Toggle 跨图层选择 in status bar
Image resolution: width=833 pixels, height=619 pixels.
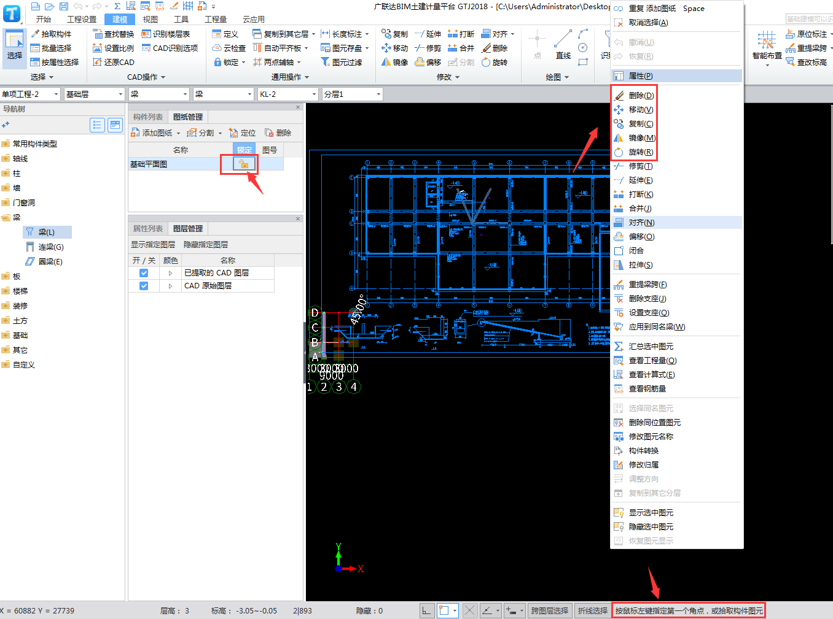(x=550, y=610)
